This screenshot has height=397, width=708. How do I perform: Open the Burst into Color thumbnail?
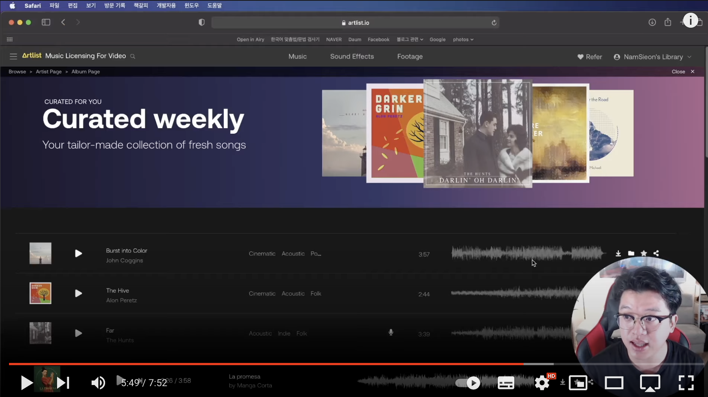coord(41,254)
